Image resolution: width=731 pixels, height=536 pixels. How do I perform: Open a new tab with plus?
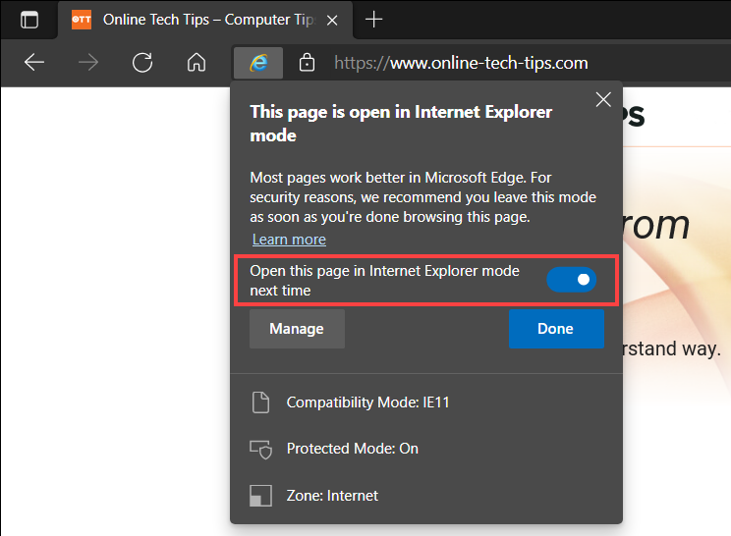(x=373, y=20)
